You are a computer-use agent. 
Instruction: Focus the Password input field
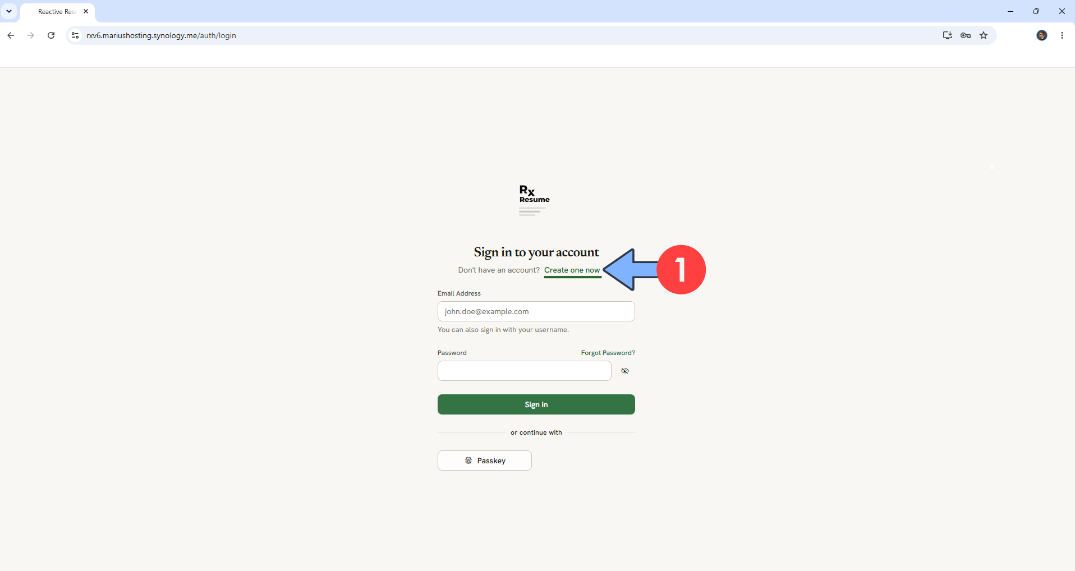[x=525, y=371]
